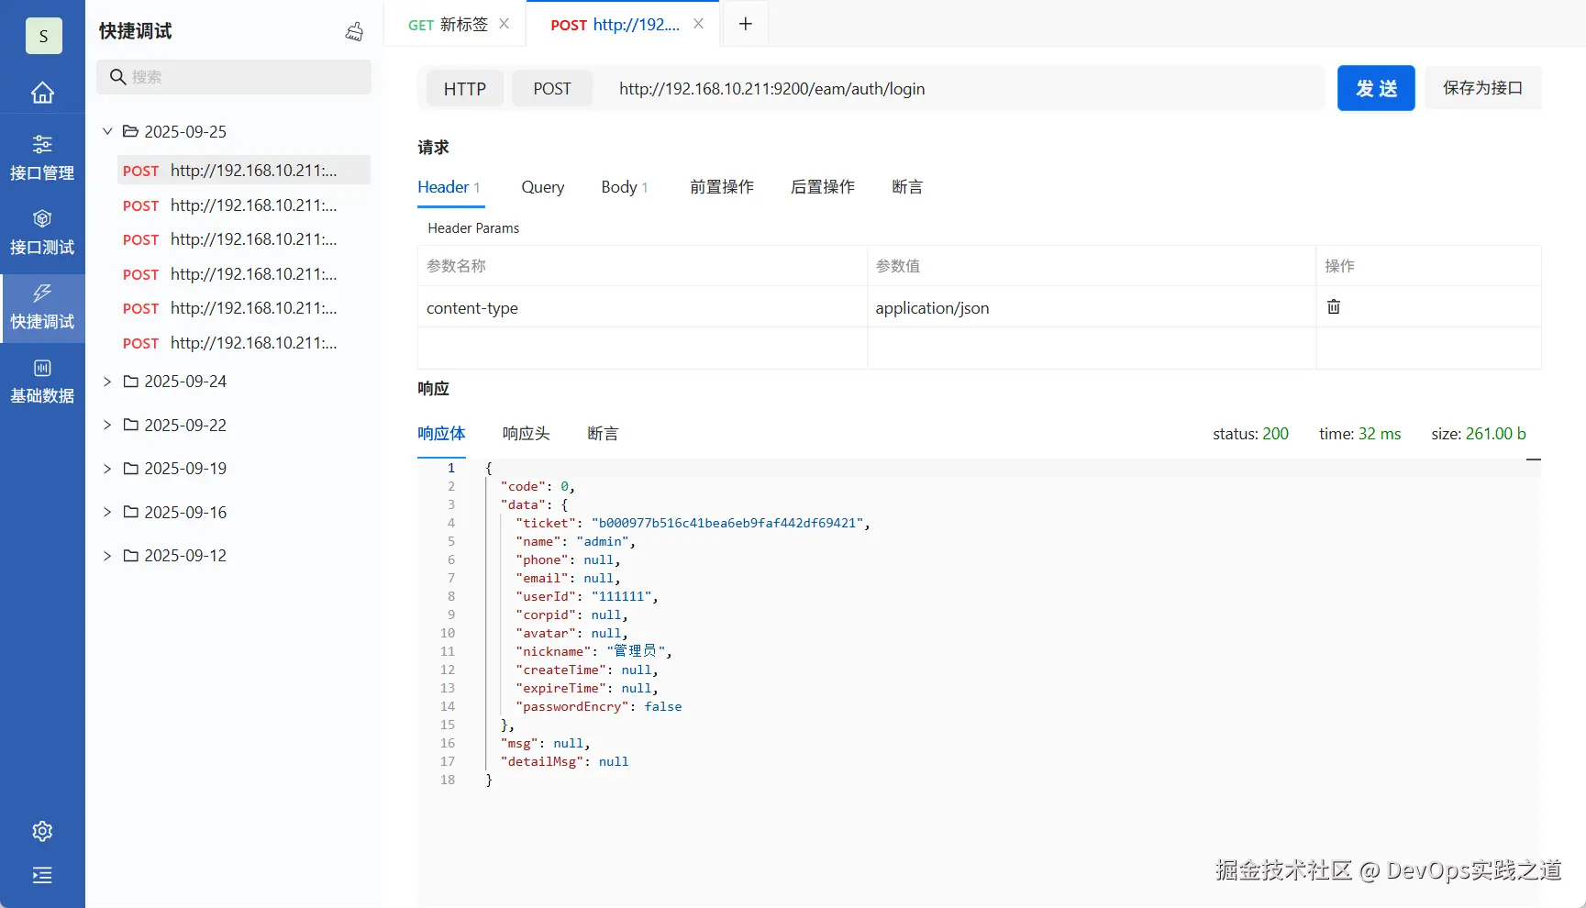The height and width of the screenshot is (908, 1586).
Task: Click the 发送 button
Action: pos(1376,88)
